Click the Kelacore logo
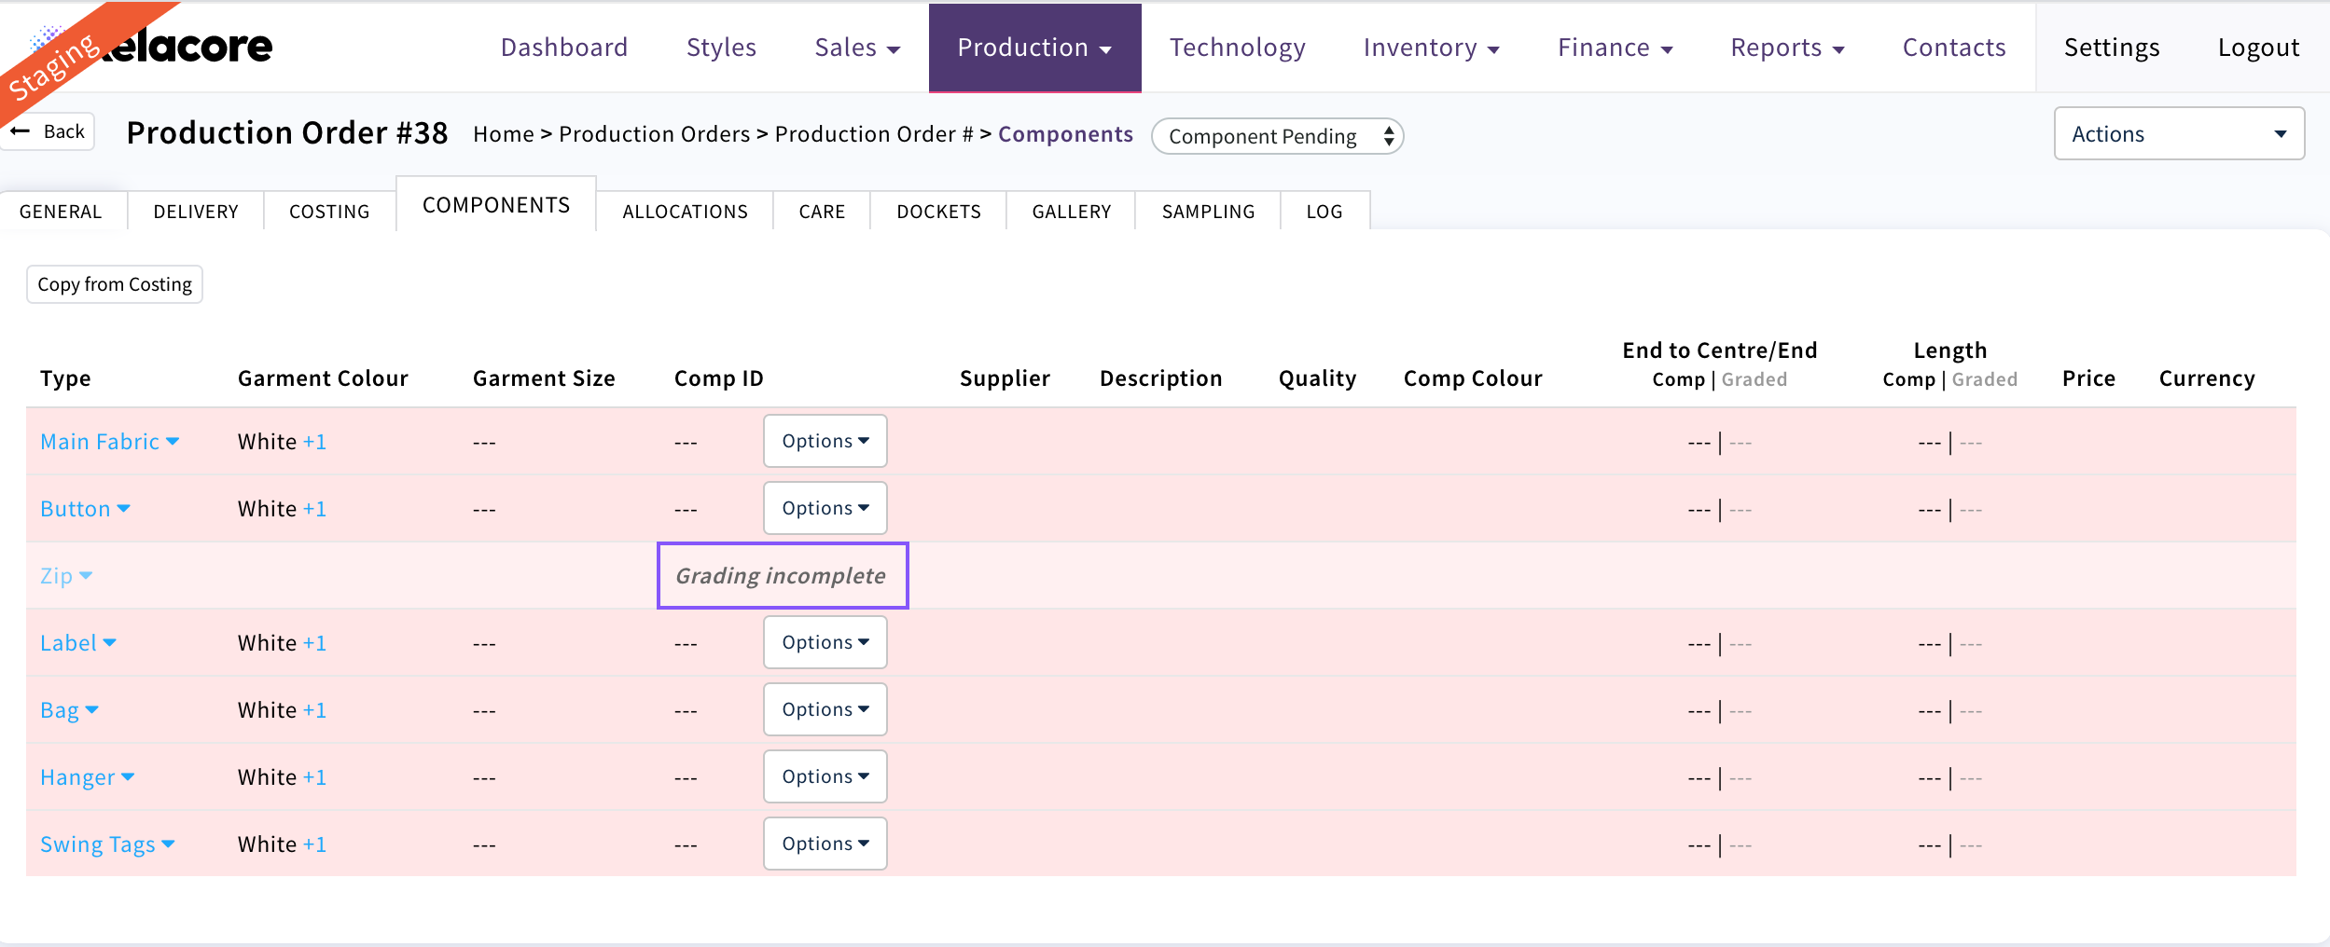Viewport: 2330px width, 947px height. click(187, 47)
